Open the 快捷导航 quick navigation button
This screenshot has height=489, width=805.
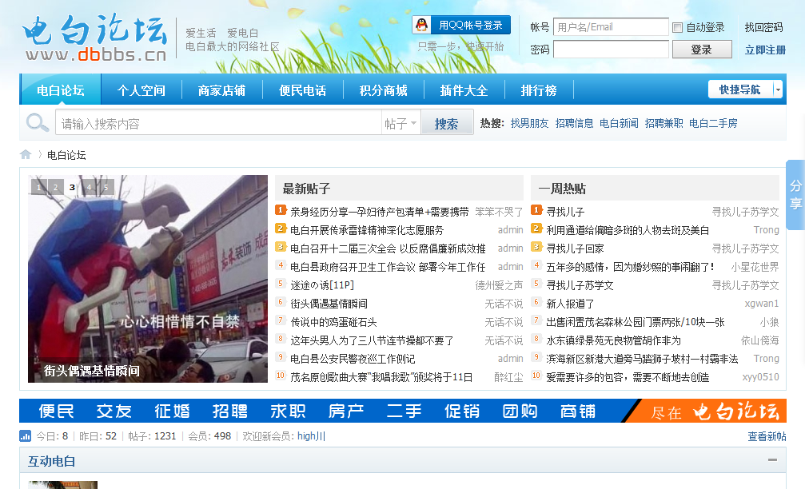(739, 89)
